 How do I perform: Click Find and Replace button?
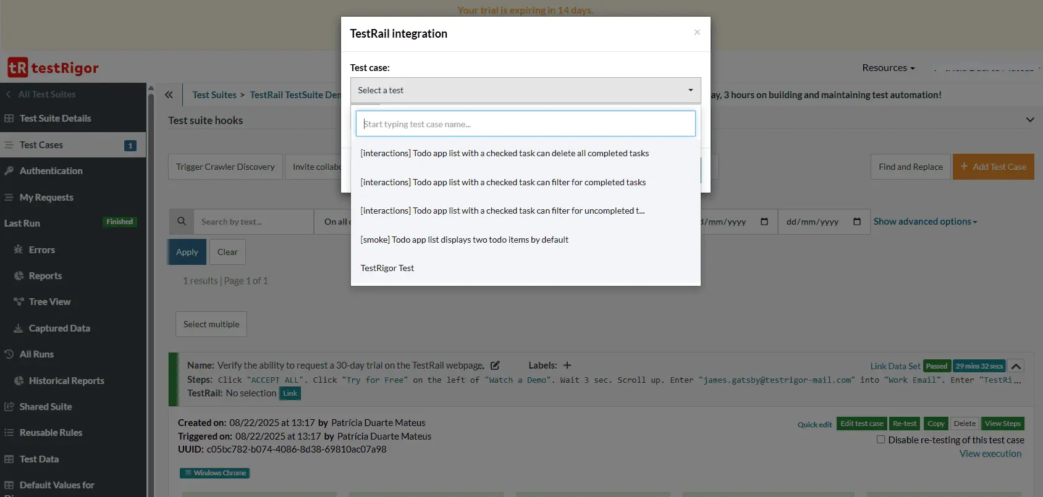pos(911,167)
